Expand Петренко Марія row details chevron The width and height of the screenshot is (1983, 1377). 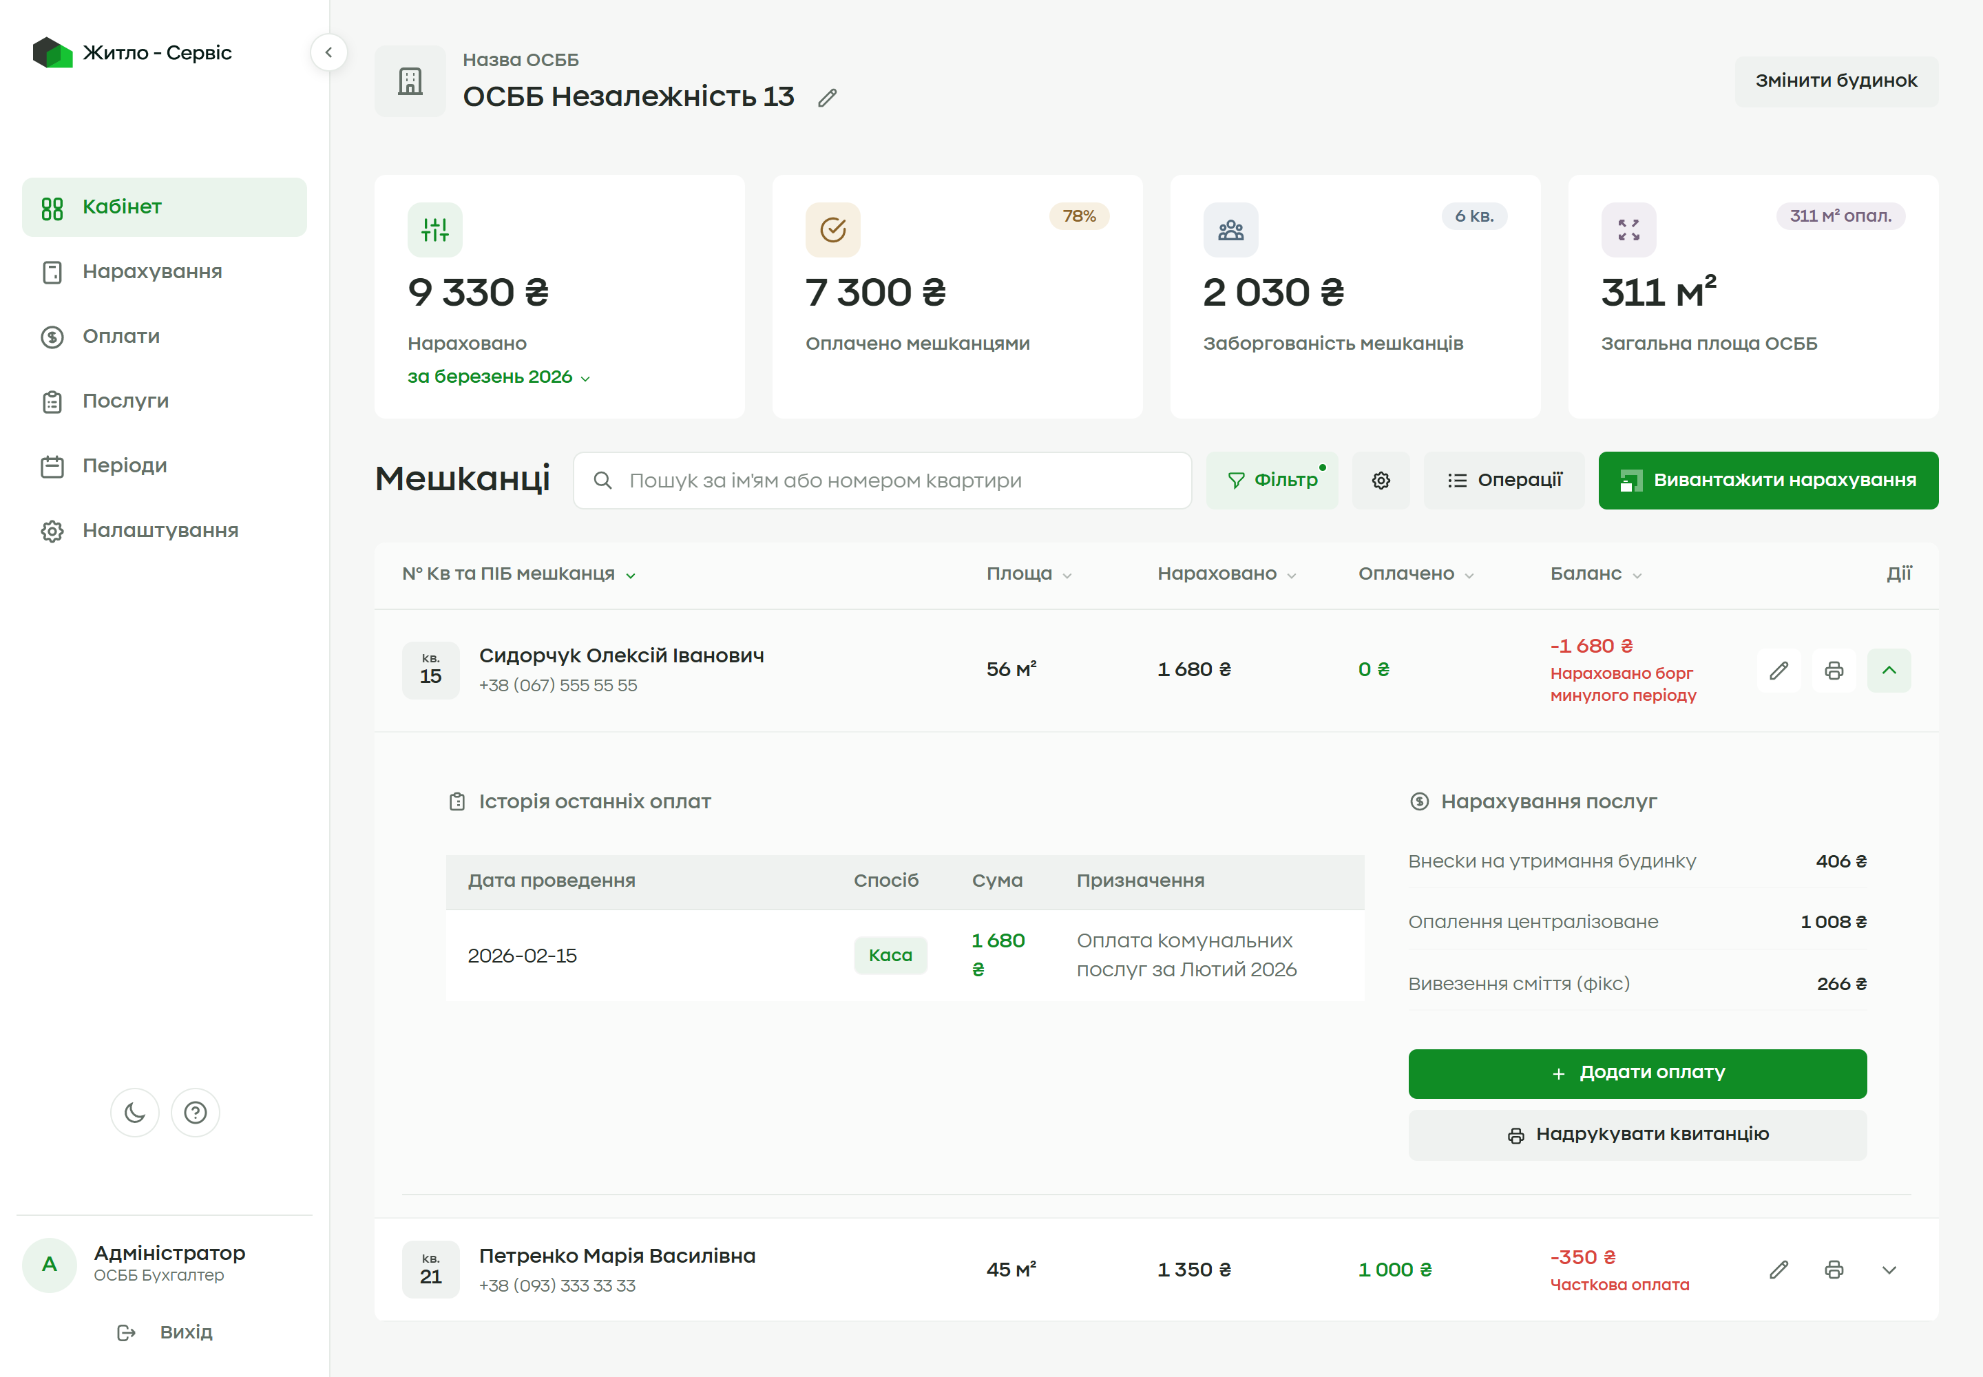(x=1889, y=1270)
